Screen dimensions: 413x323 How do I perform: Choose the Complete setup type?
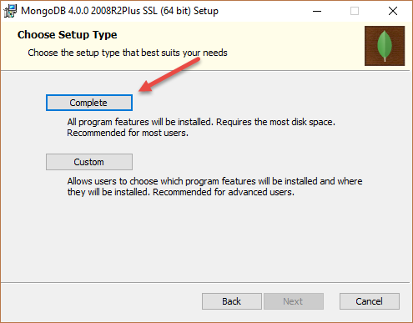click(x=89, y=103)
